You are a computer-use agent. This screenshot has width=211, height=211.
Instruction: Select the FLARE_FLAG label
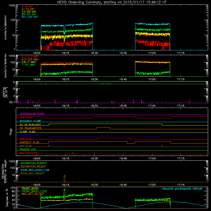coord(27,132)
